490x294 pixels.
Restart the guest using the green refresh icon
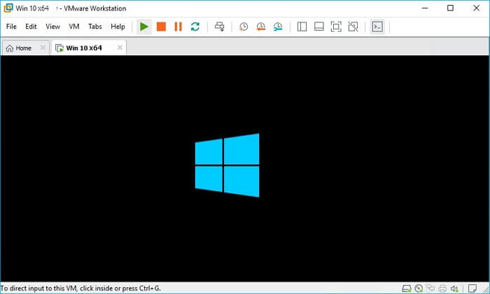[x=195, y=27]
